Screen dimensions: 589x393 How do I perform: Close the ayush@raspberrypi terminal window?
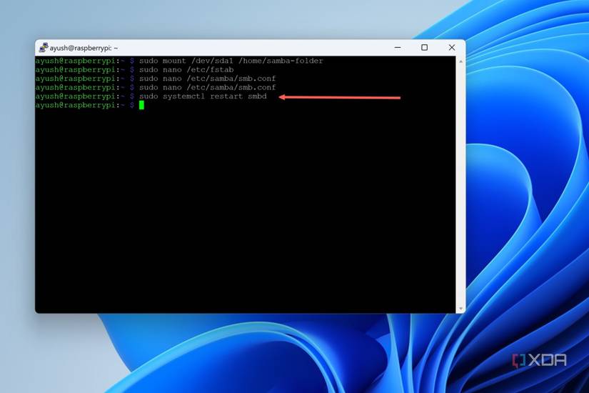point(452,48)
